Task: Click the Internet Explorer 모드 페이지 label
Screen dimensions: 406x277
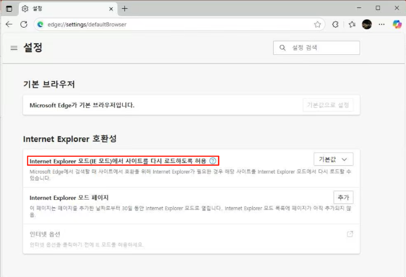Action: 69,198
